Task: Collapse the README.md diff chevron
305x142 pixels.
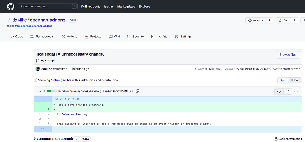Action: (x=40, y=91)
